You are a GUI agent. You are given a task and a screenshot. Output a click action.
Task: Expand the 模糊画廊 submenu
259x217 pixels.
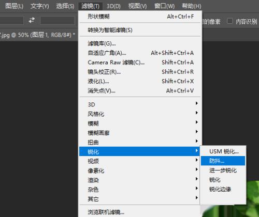point(139,133)
